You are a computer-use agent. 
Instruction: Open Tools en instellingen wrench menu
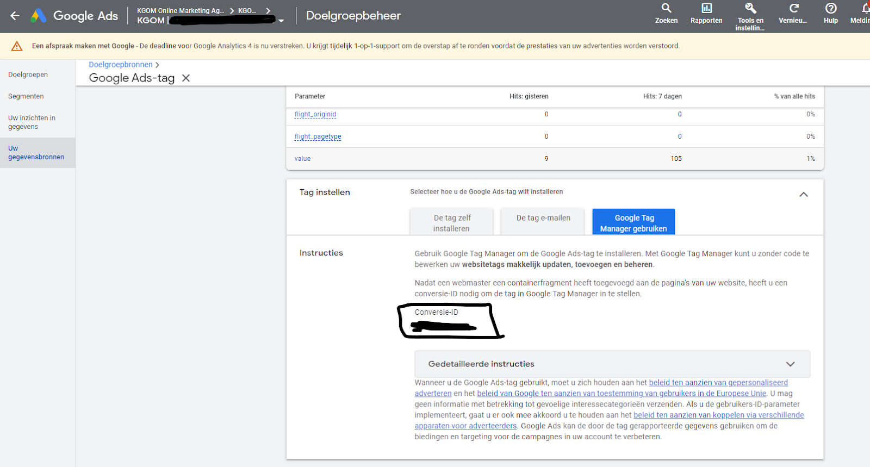[x=750, y=16]
